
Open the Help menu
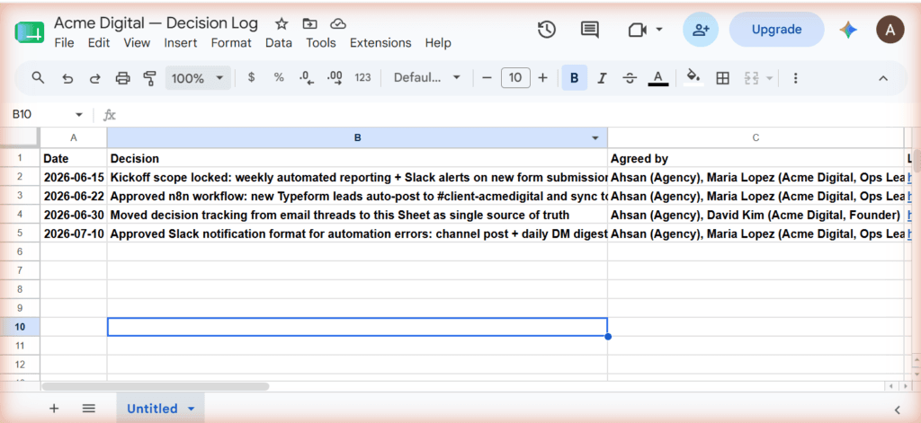tap(438, 43)
